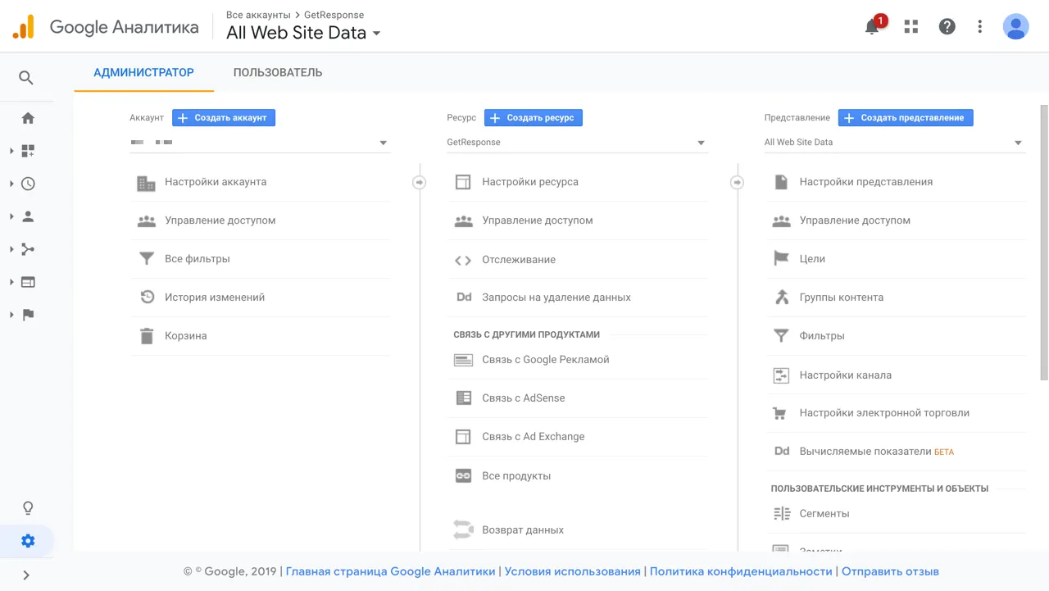The width and height of the screenshot is (1049, 591).
Task: Click the Все продукты link icon
Action: point(463,476)
